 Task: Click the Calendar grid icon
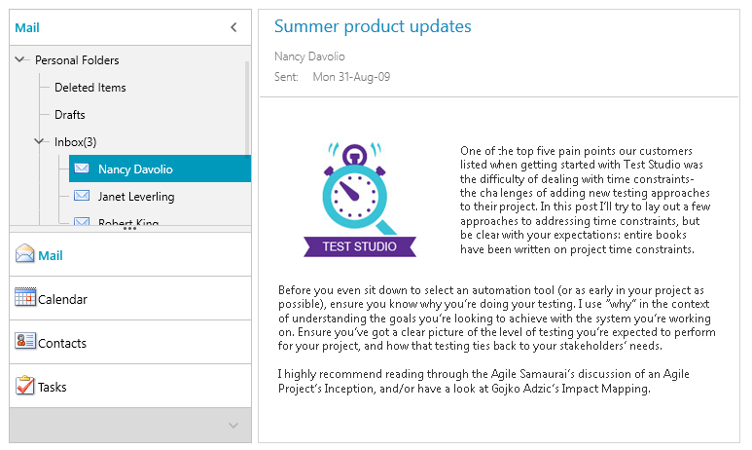click(x=25, y=298)
